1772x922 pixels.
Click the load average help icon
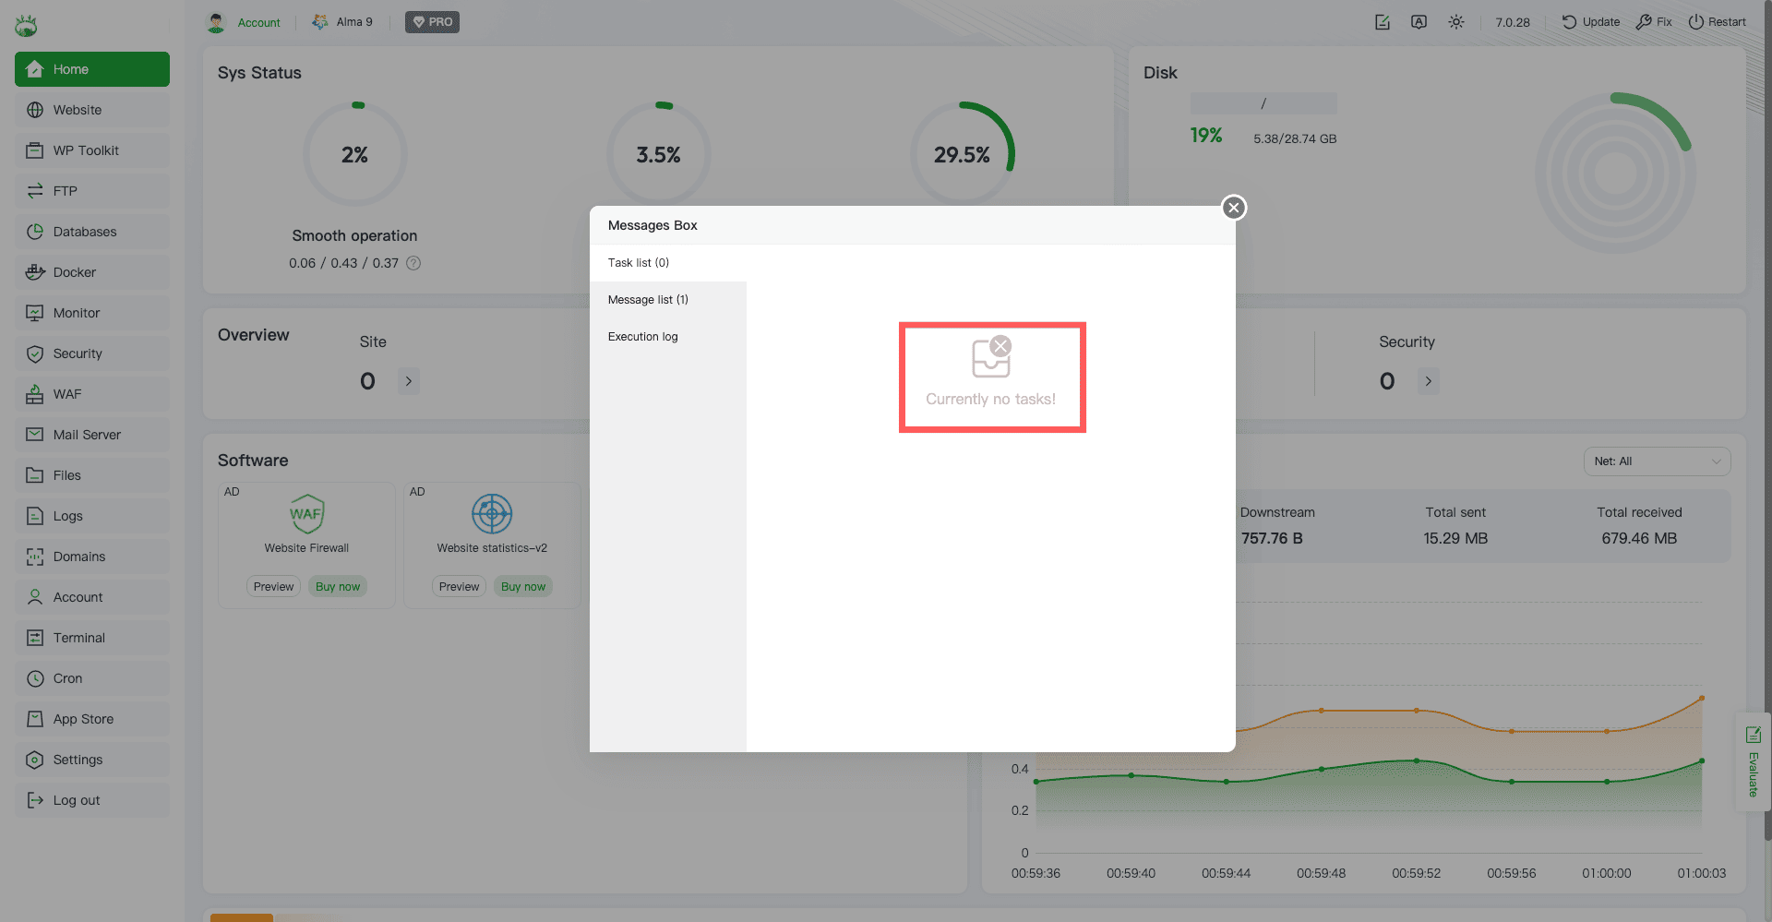(x=413, y=263)
